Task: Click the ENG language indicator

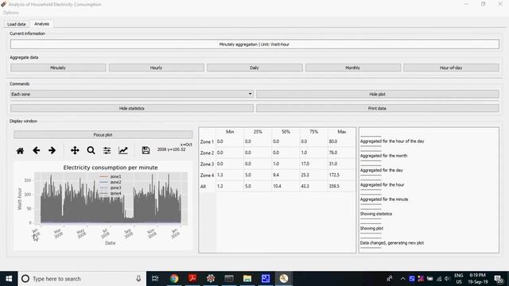Action: tap(459, 279)
